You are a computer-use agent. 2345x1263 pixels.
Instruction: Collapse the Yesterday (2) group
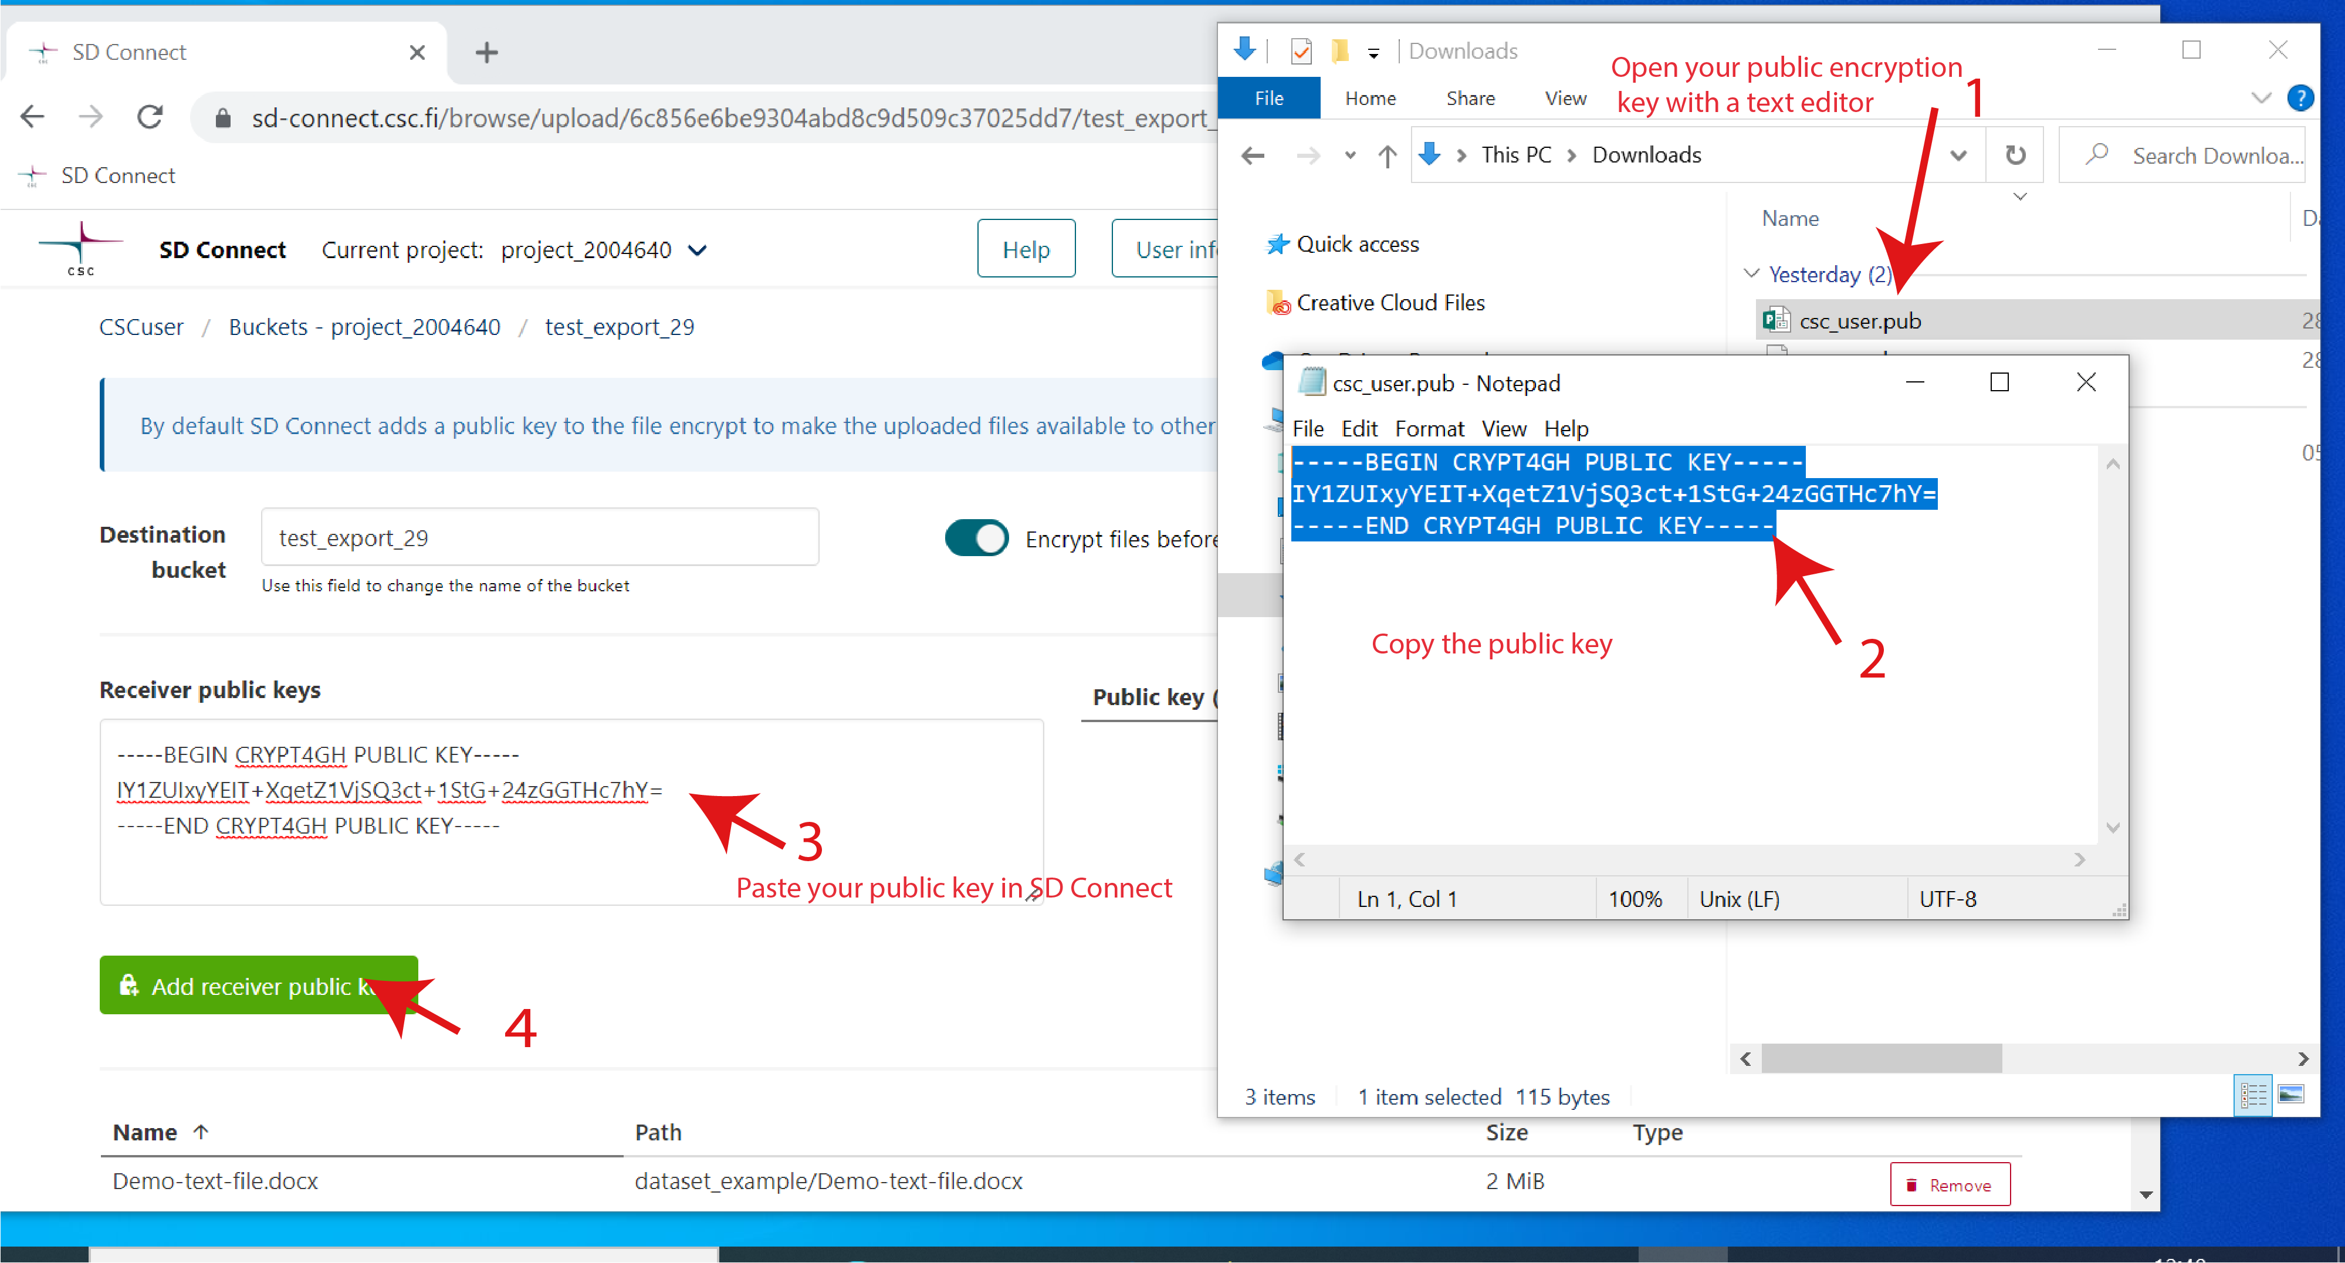pos(1751,274)
